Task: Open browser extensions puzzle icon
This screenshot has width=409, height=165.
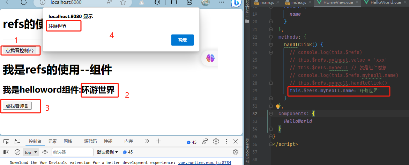Action: pyautogui.click(x=157, y=2)
